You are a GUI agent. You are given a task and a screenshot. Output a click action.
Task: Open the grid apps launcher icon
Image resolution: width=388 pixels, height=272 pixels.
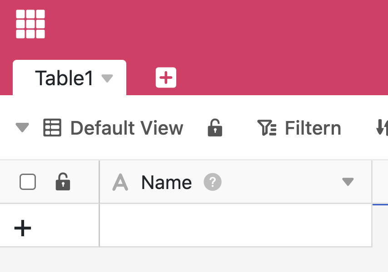coord(30,24)
